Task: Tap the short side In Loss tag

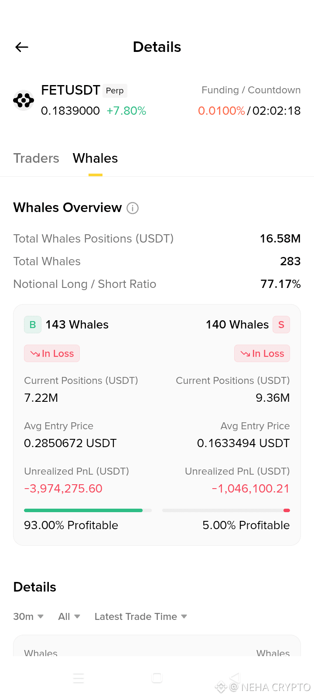Action: point(262,353)
